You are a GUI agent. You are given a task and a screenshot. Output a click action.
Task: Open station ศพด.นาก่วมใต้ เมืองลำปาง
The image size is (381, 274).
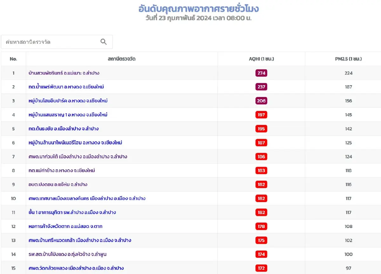78,157
